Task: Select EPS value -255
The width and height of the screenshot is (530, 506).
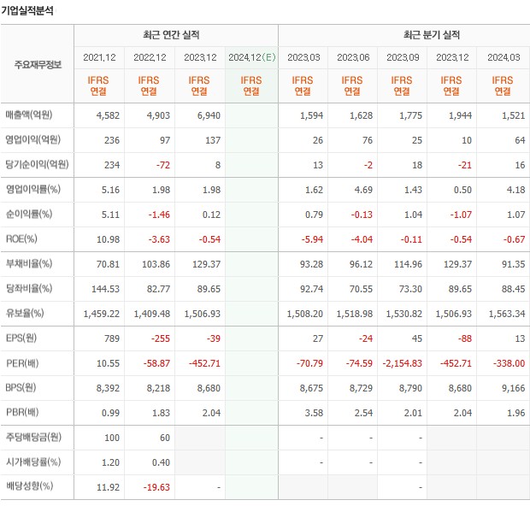Action: pos(161,338)
